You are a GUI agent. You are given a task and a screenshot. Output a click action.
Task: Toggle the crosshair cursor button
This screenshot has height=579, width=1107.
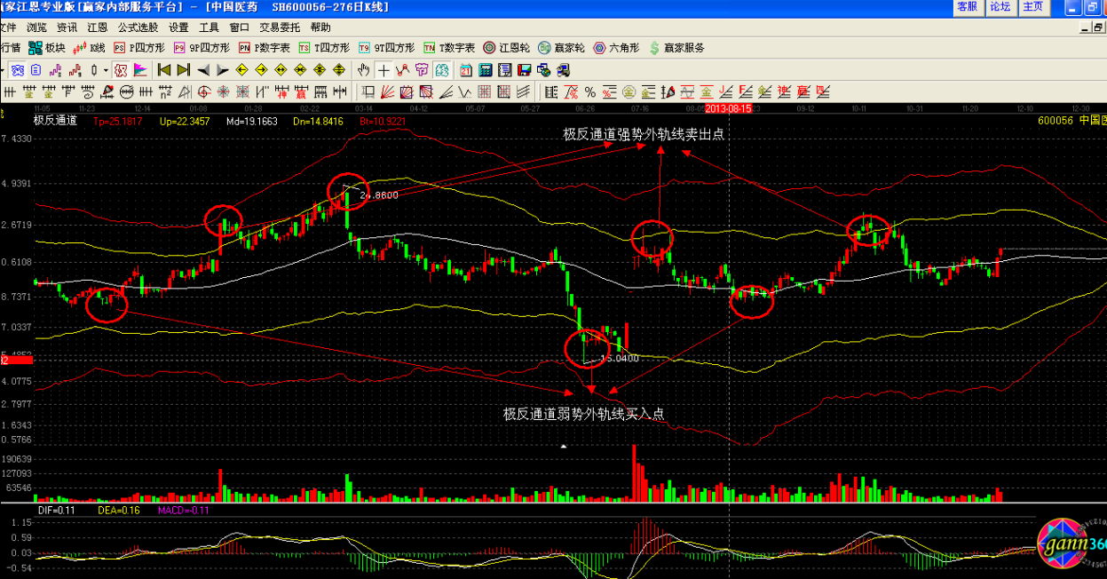383,70
